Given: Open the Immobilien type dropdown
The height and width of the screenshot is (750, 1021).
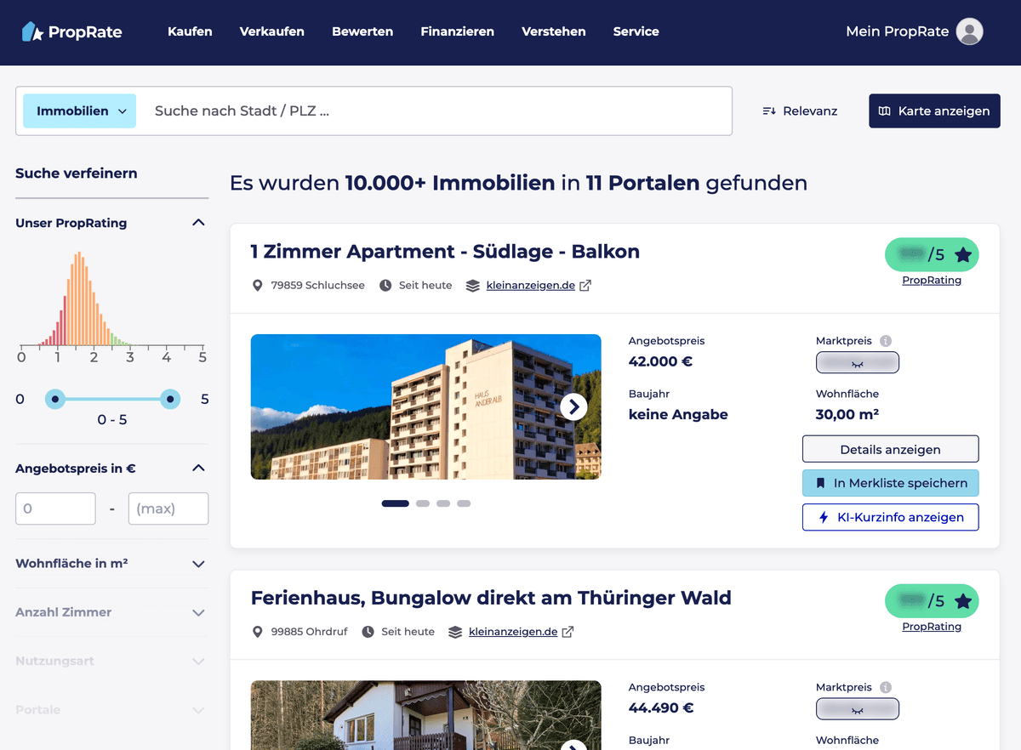Looking at the screenshot, I should click(x=79, y=111).
